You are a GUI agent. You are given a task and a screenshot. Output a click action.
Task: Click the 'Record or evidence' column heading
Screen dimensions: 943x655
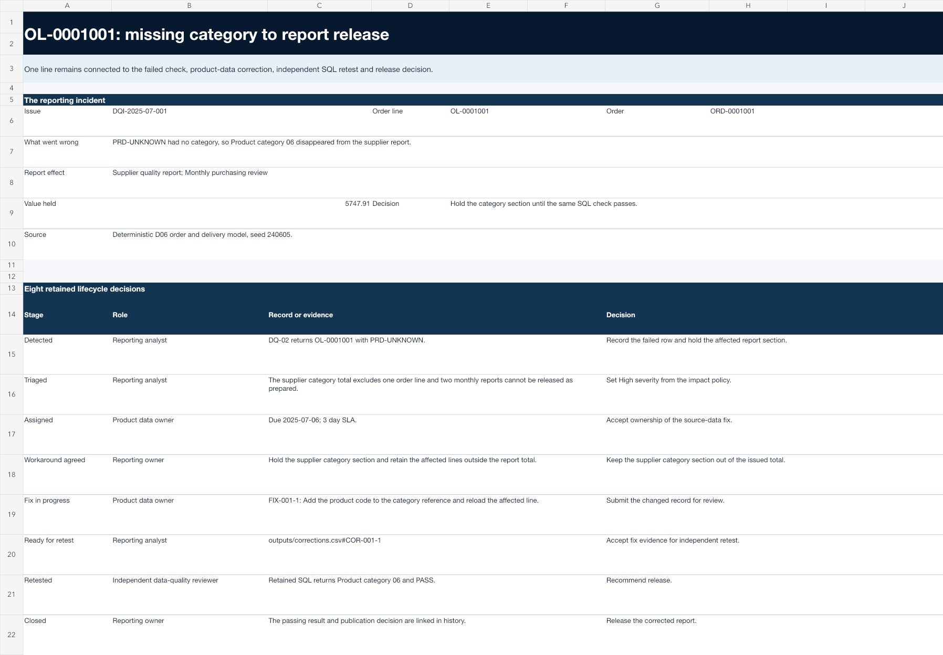300,315
